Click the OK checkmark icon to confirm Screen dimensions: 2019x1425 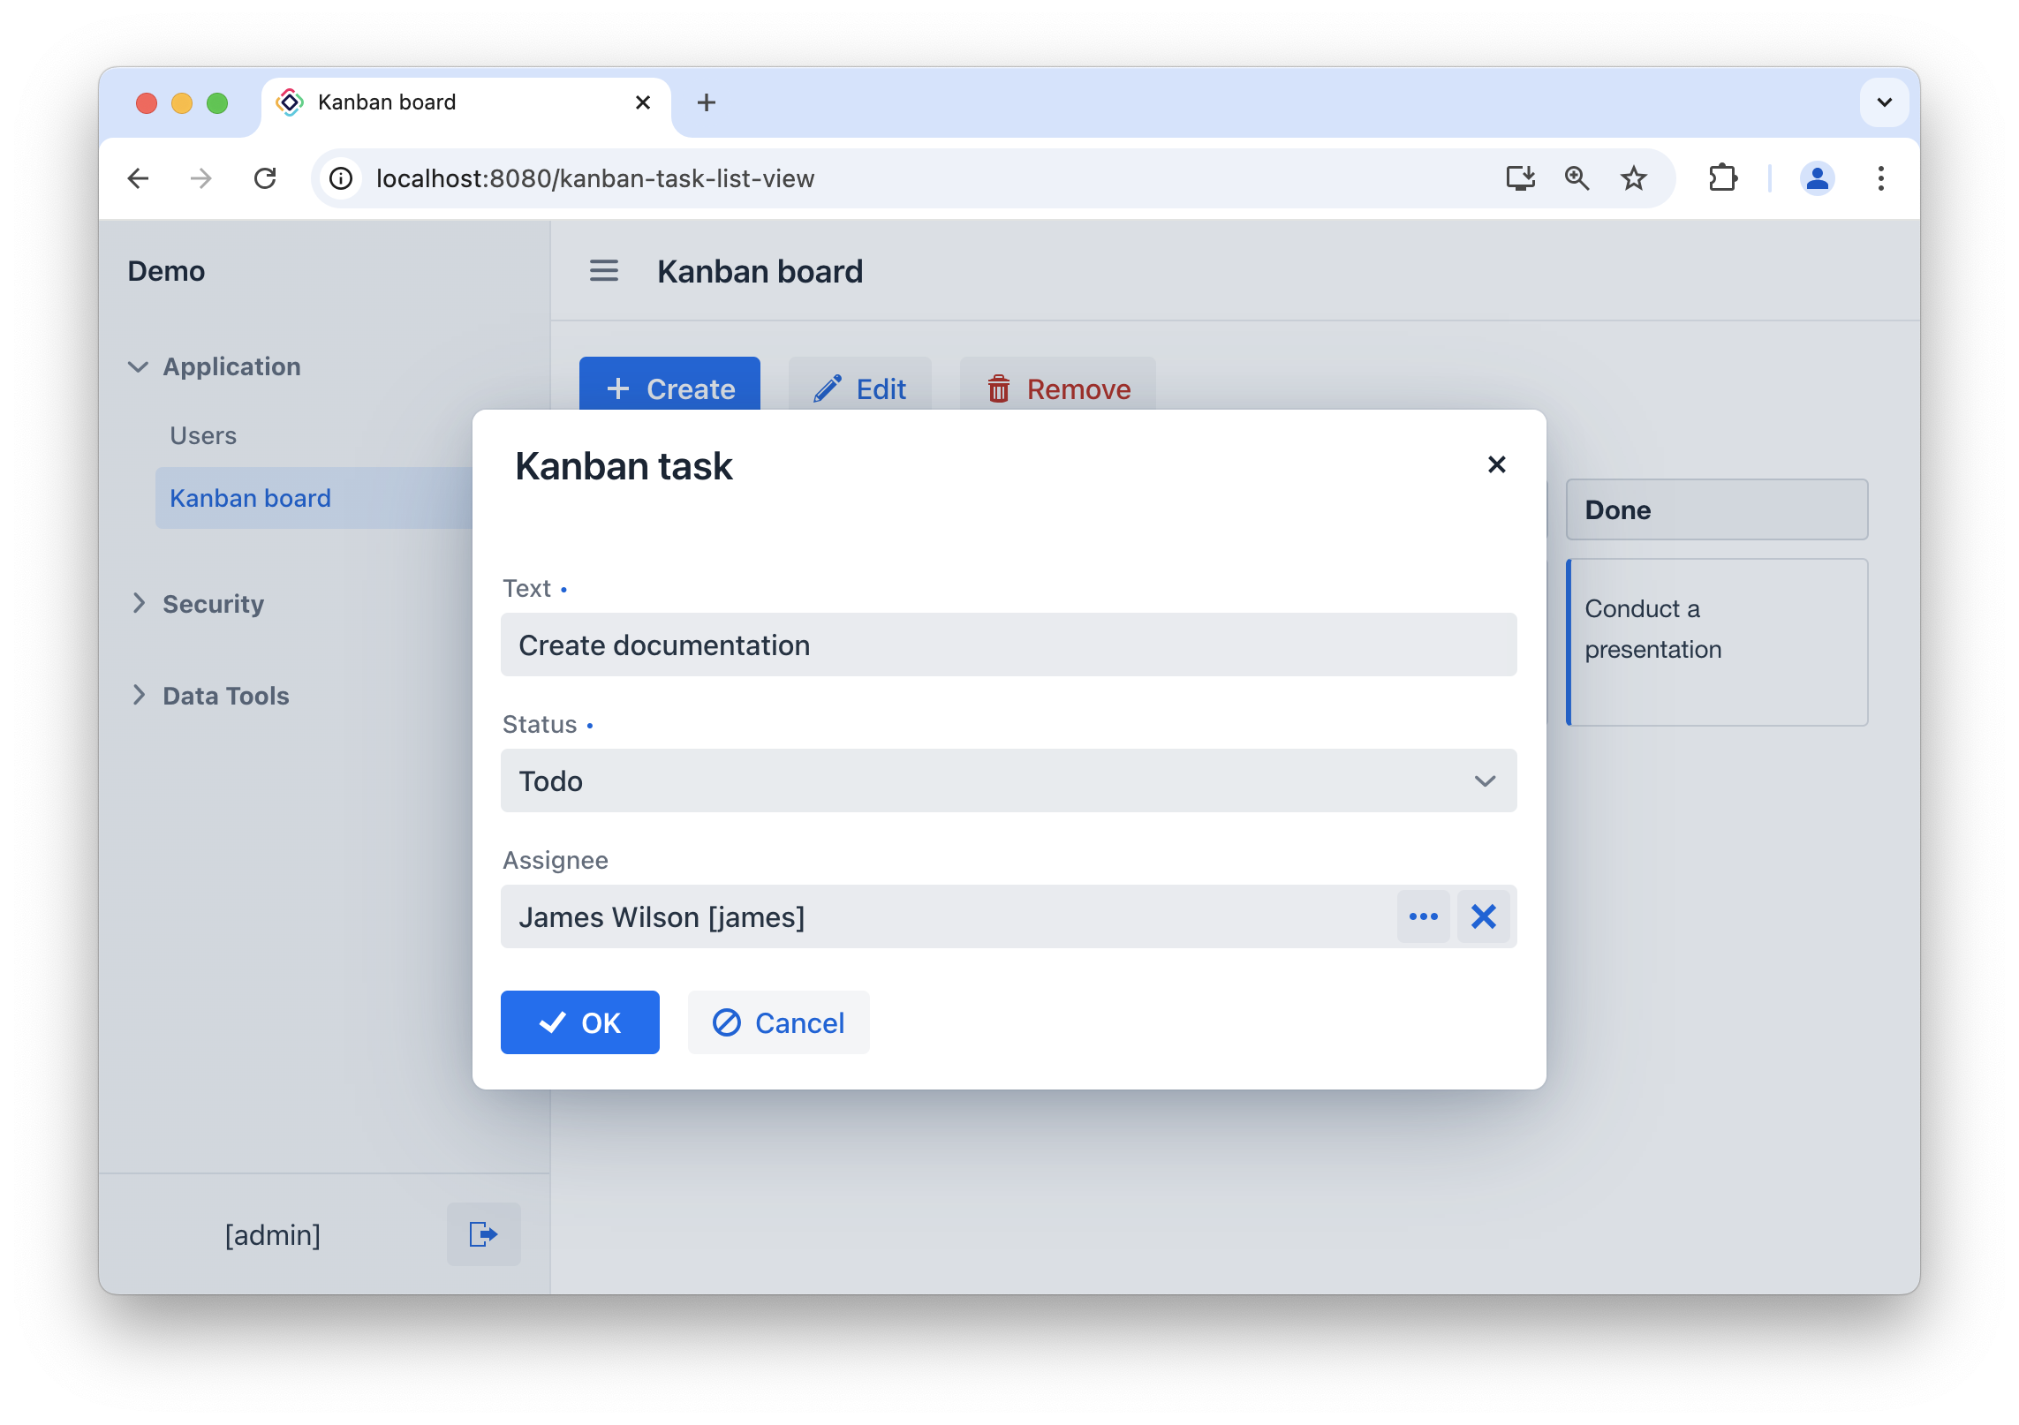pyautogui.click(x=552, y=1022)
